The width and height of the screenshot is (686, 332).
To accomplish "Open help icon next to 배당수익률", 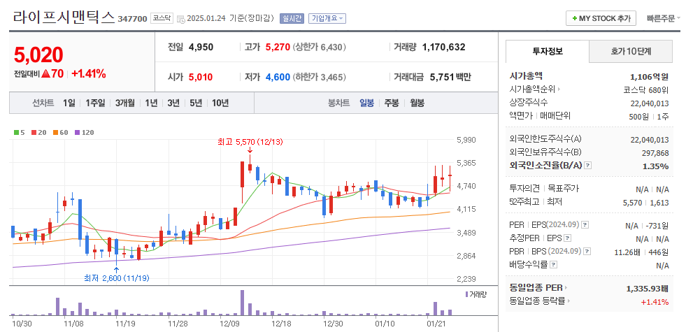I will click(x=553, y=265).
